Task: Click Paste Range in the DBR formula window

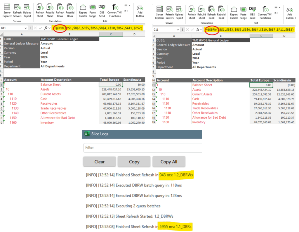Action: pyautogui.click(x=93, y=11)
